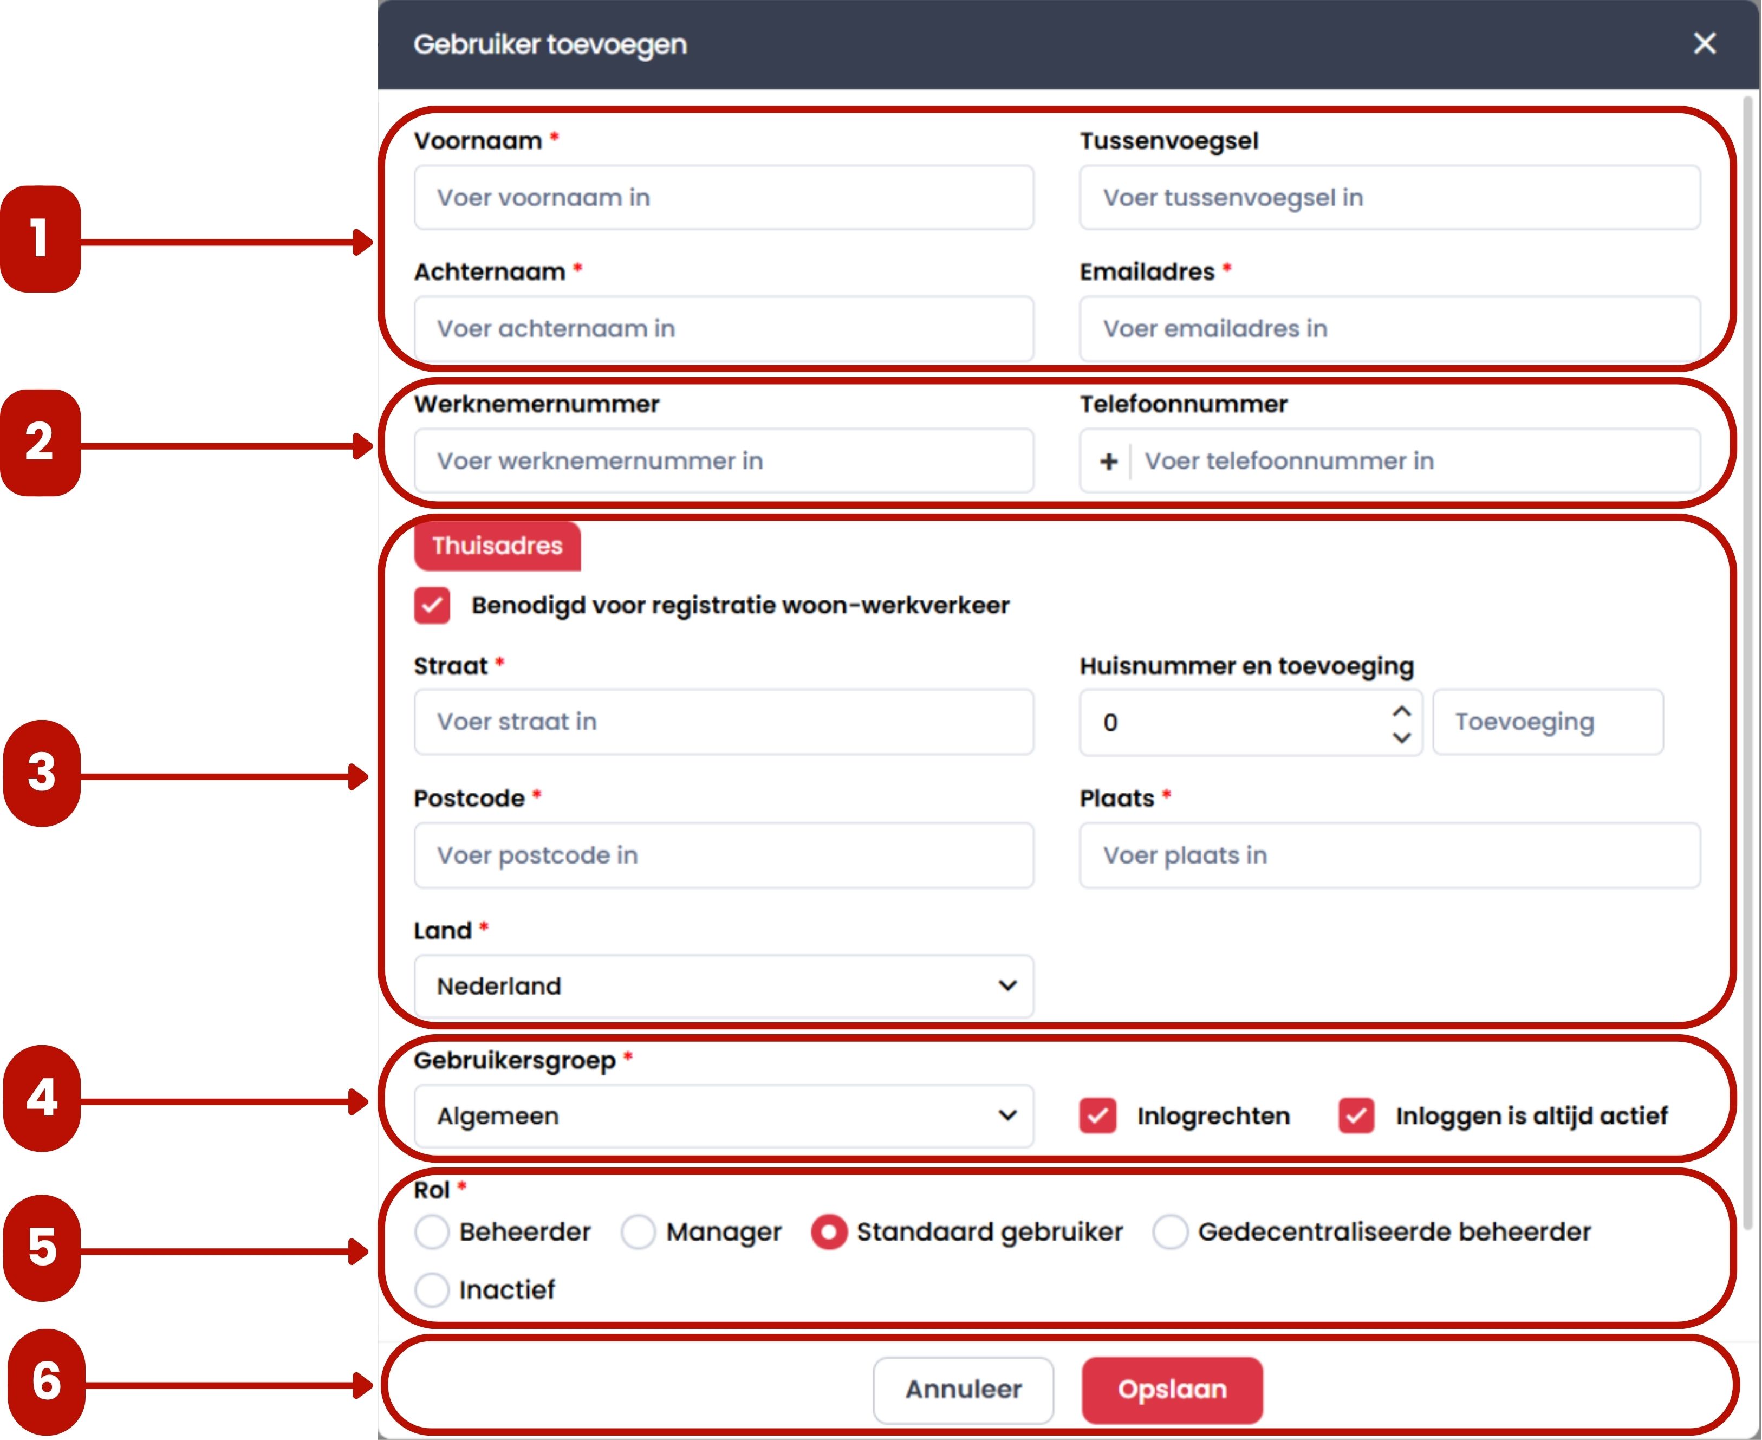
Task: Uncheck Inloggen is altijd actief
Action: pyautogui.click(x=1356, y=1115)
